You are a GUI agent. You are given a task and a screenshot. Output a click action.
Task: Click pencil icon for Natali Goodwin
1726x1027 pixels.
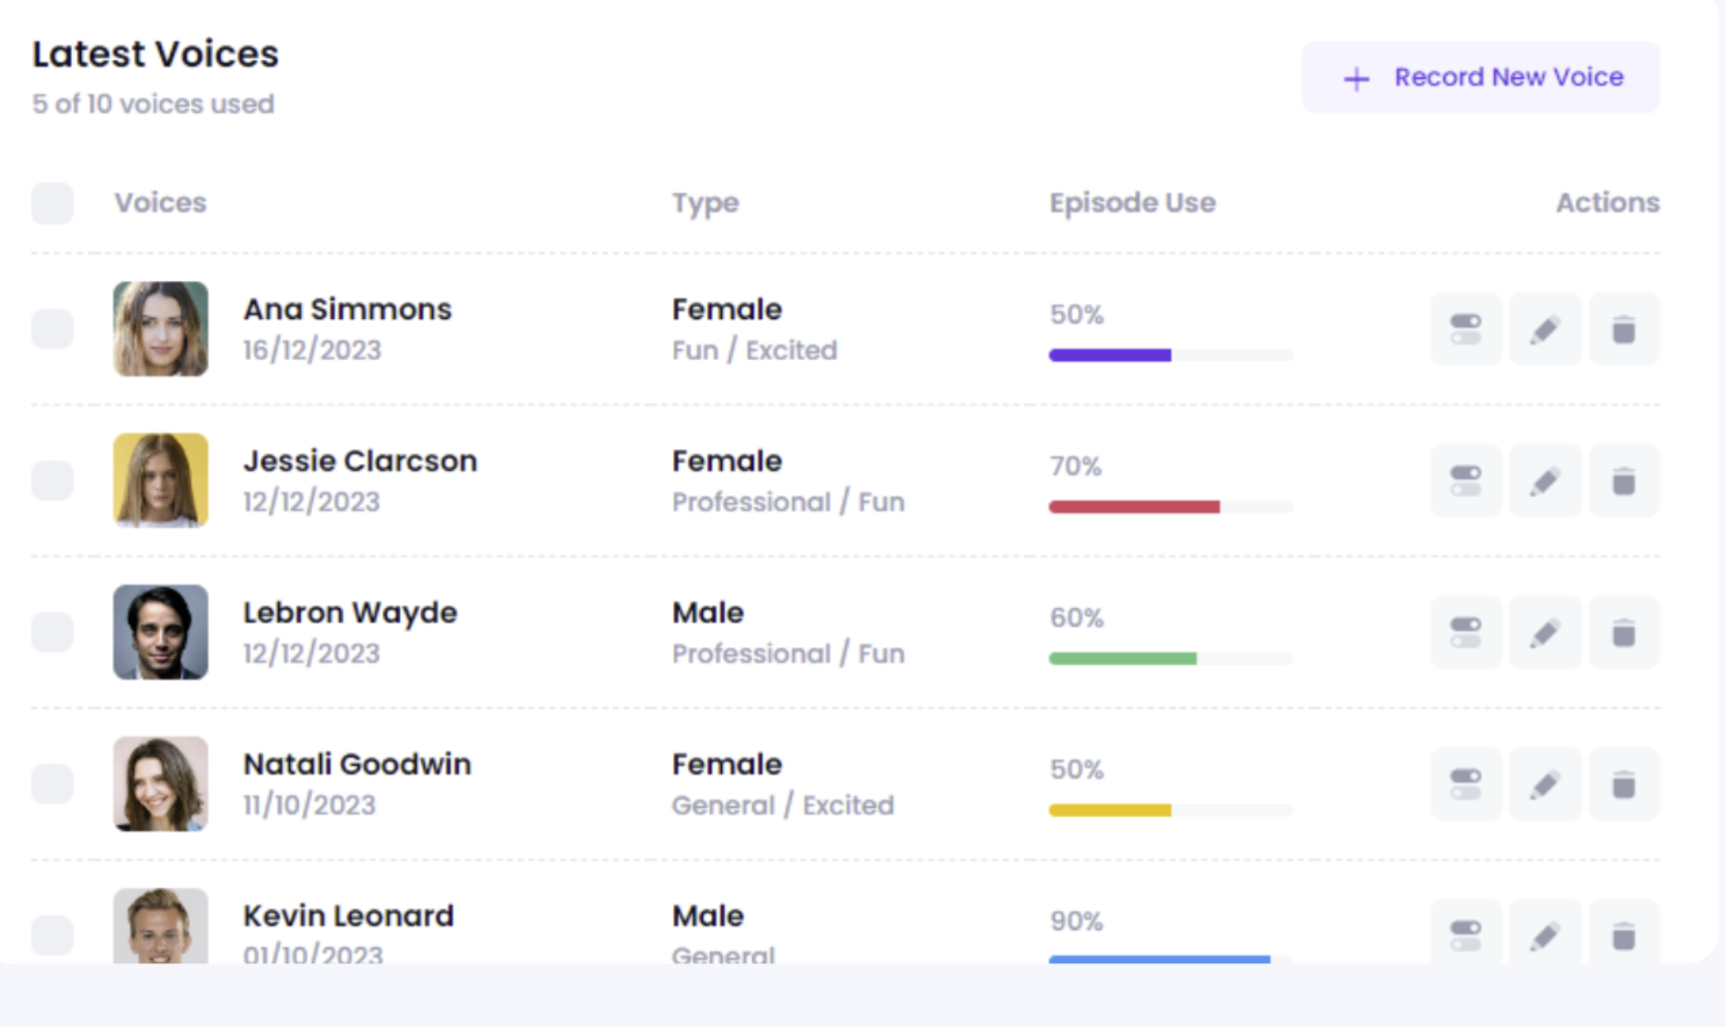click(1544, 784)
